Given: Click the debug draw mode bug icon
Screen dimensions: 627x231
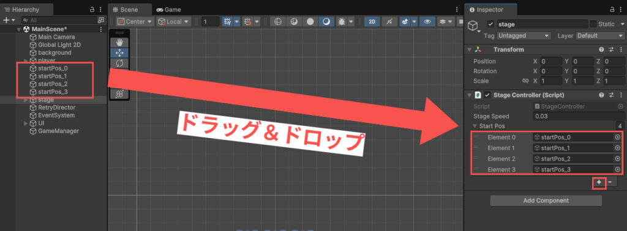Looking at the screenshot, I should pos(342,21).
